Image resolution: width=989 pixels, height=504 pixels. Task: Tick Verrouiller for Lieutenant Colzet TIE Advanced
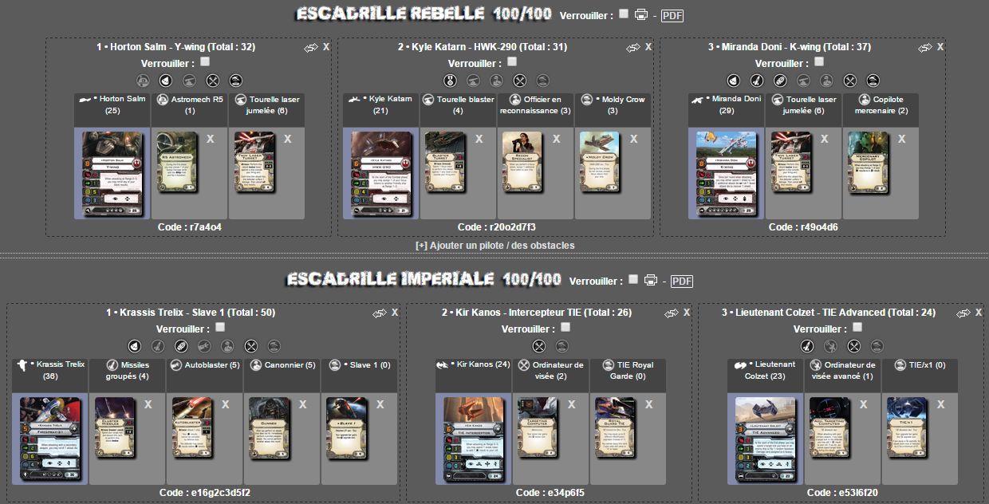pyautogui.click(x=857, y=328)
